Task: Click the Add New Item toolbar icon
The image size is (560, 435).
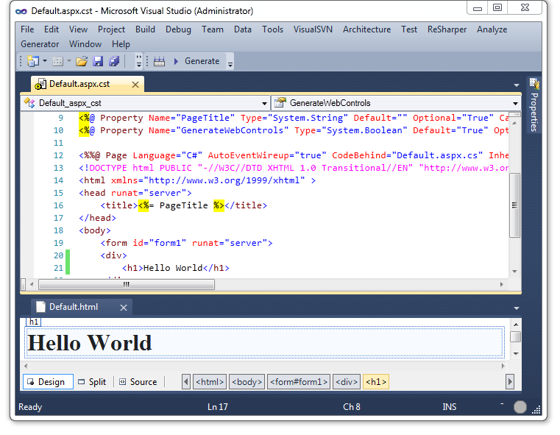Action: tap(57, 61)
